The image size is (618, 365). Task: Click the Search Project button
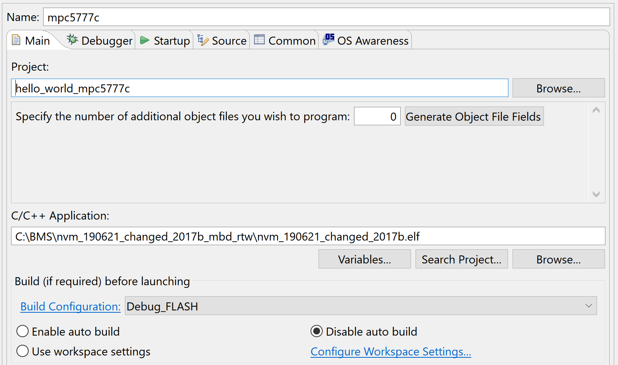point(461,259)
